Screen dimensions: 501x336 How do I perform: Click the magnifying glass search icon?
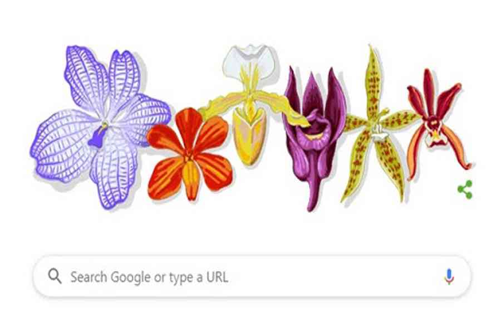pyautogui.click(x=55, y=276)
